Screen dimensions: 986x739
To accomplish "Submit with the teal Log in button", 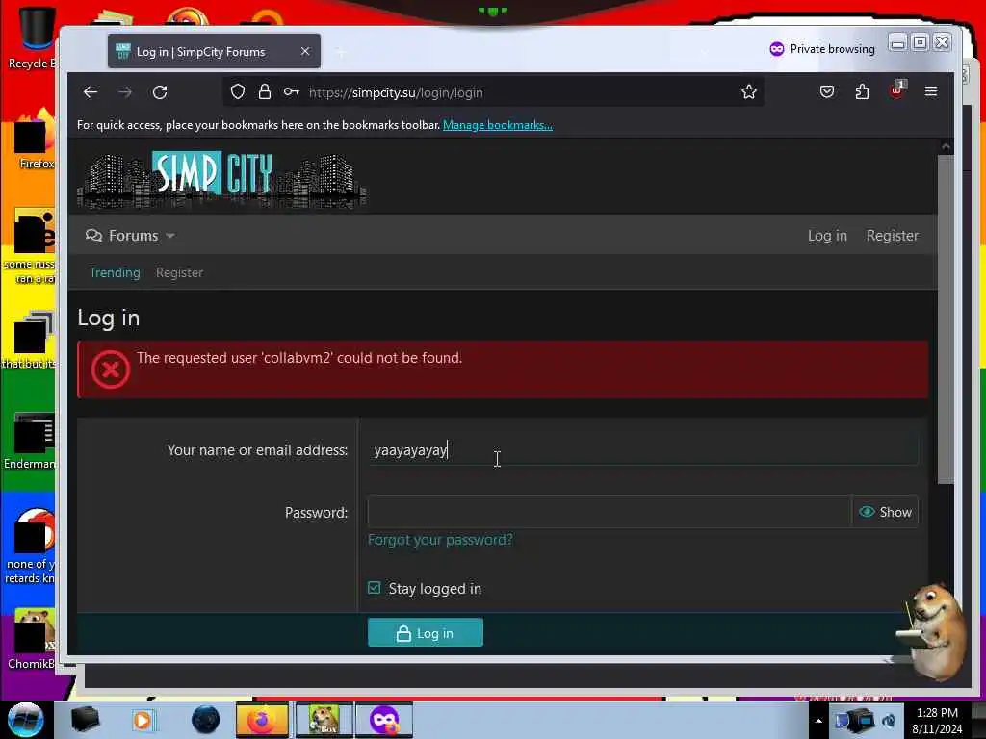I will (x=425, y=633).
